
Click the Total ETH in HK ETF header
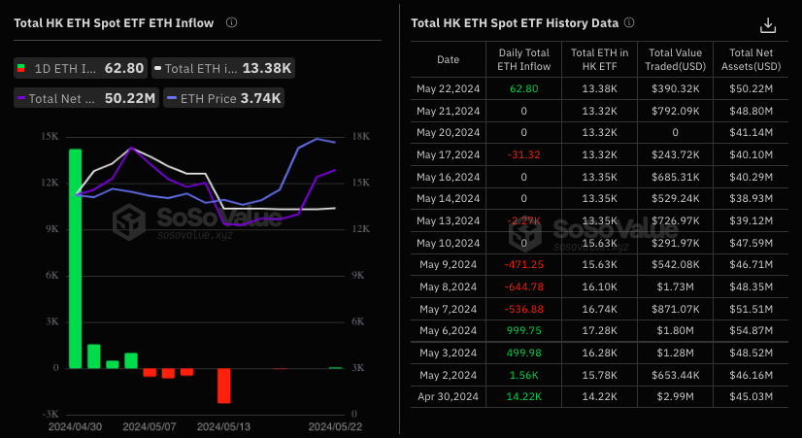[599, 59]
